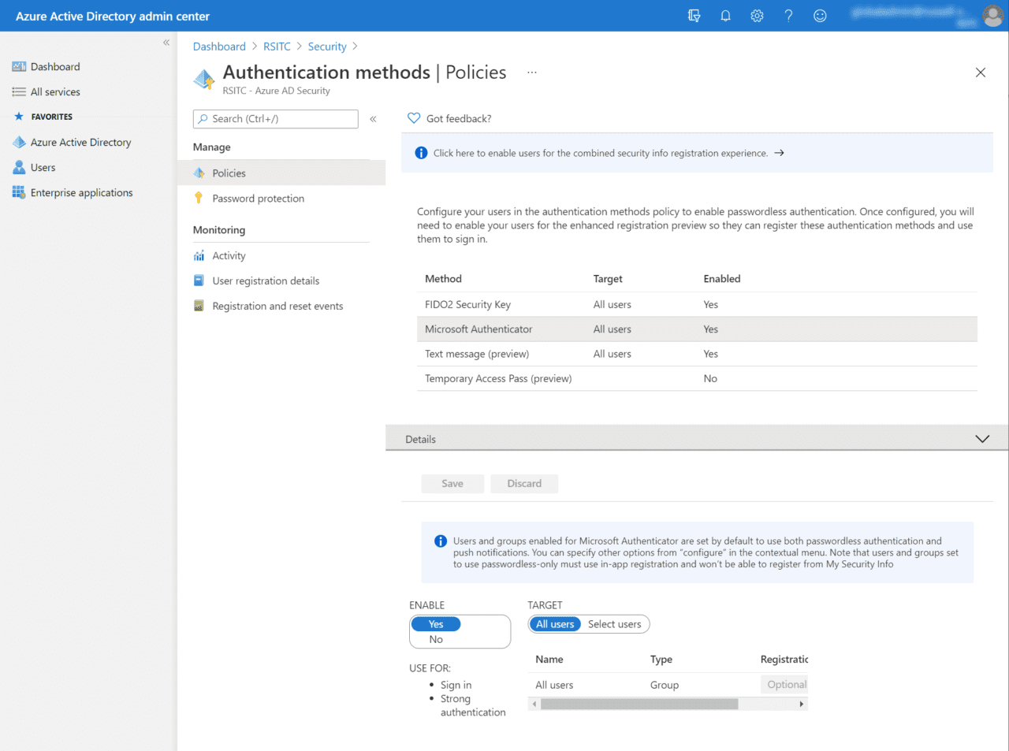Collapse the resource menu chevrons
The height and width of the screenshot is (751, 1009).
373,119
